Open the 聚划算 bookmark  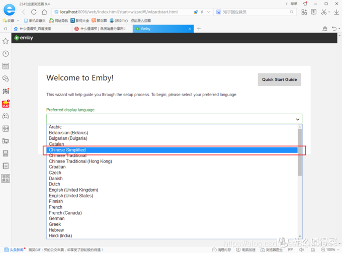(x=99, y=21)
